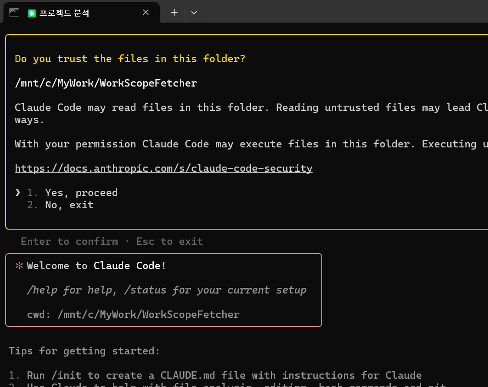Click the 'Enter to confirm · Esc to exit' hint
This screenshot has height=387, width=488.
(112, 241)
